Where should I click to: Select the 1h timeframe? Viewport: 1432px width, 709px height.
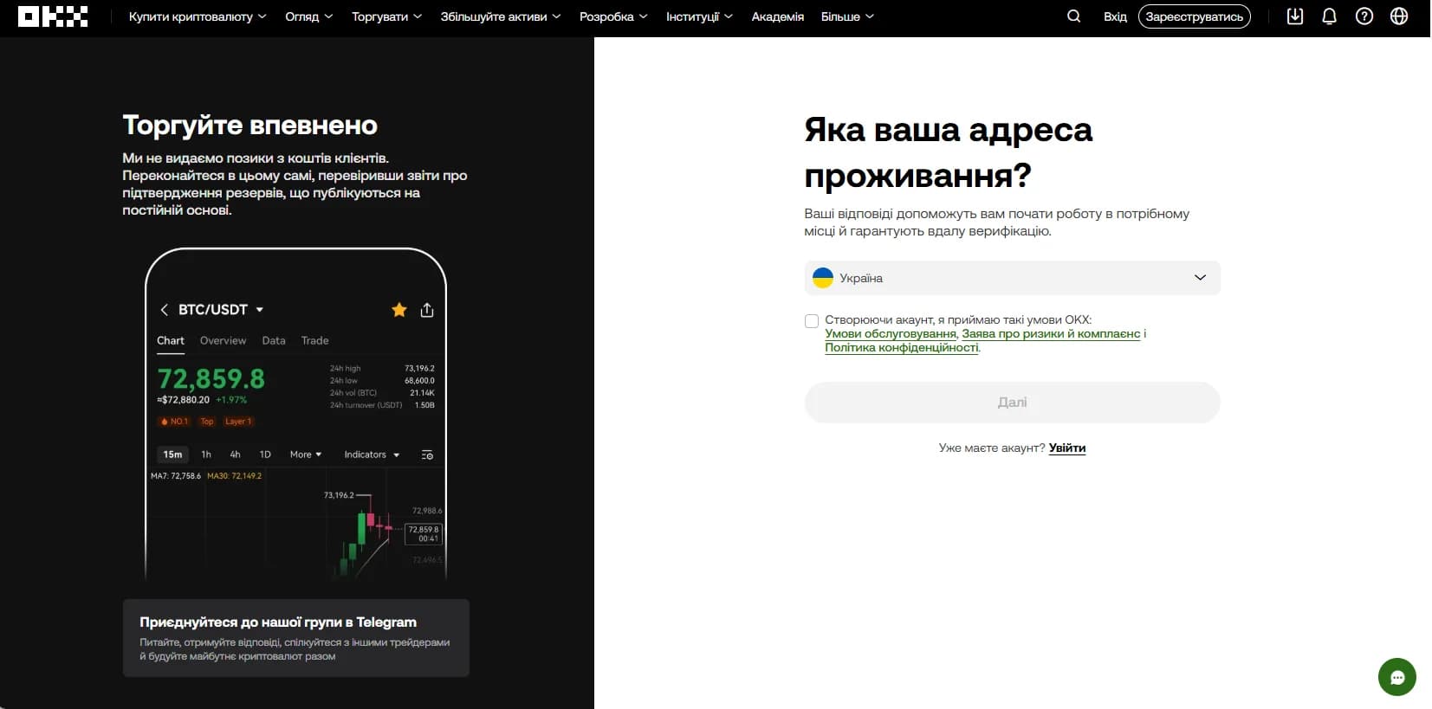(206, 454)
